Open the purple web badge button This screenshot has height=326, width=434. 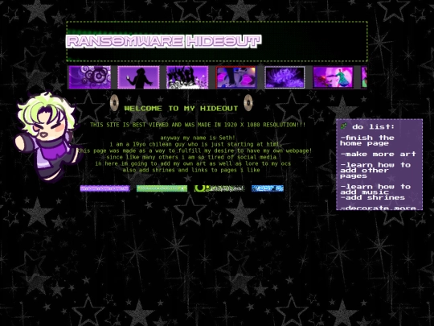105,189
